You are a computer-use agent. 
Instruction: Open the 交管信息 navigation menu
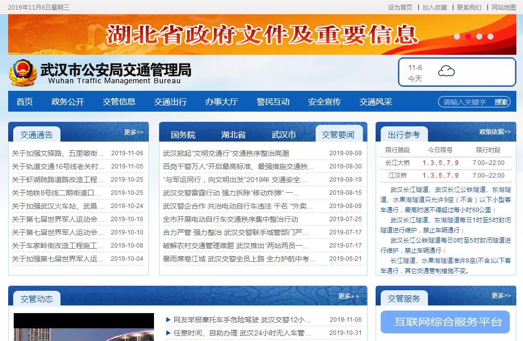pos(119,101)
